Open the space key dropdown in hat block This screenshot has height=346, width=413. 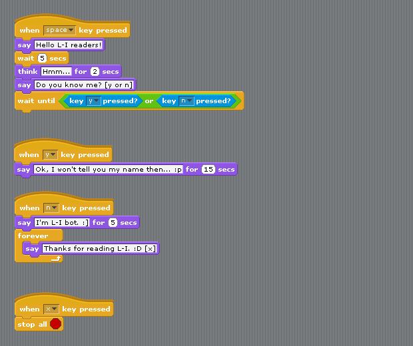59,30
